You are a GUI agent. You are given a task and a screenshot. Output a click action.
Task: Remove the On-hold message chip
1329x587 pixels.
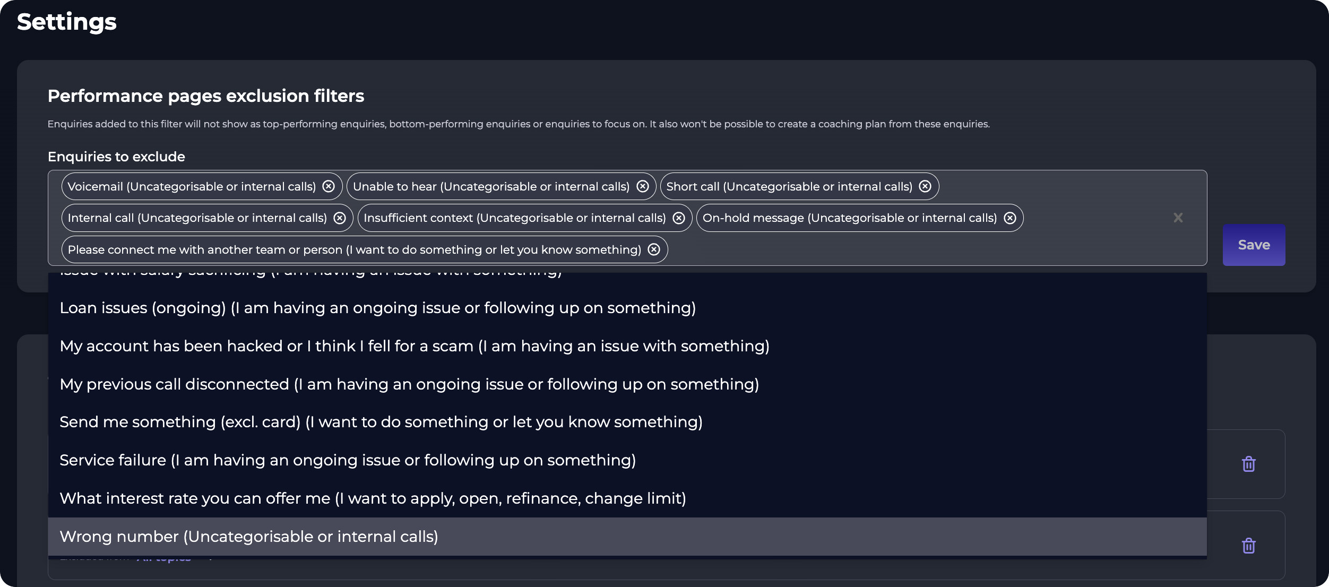click(1010, 218)
